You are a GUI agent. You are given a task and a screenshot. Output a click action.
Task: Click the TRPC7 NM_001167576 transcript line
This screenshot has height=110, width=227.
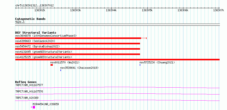tap(117, 94)
